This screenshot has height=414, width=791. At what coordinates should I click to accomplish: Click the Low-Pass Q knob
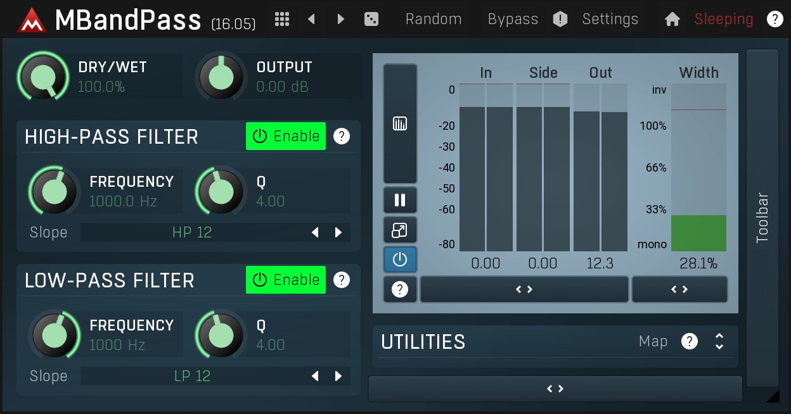click(221, 335)
